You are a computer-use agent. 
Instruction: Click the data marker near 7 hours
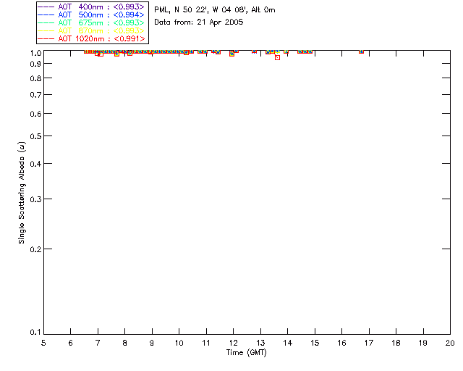[98, 53]
